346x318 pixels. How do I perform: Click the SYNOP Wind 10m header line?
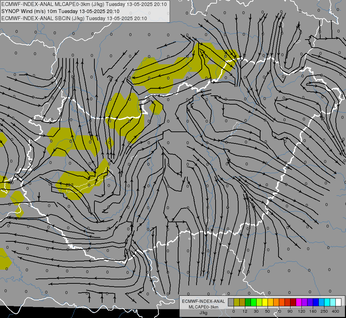point(60,11)
